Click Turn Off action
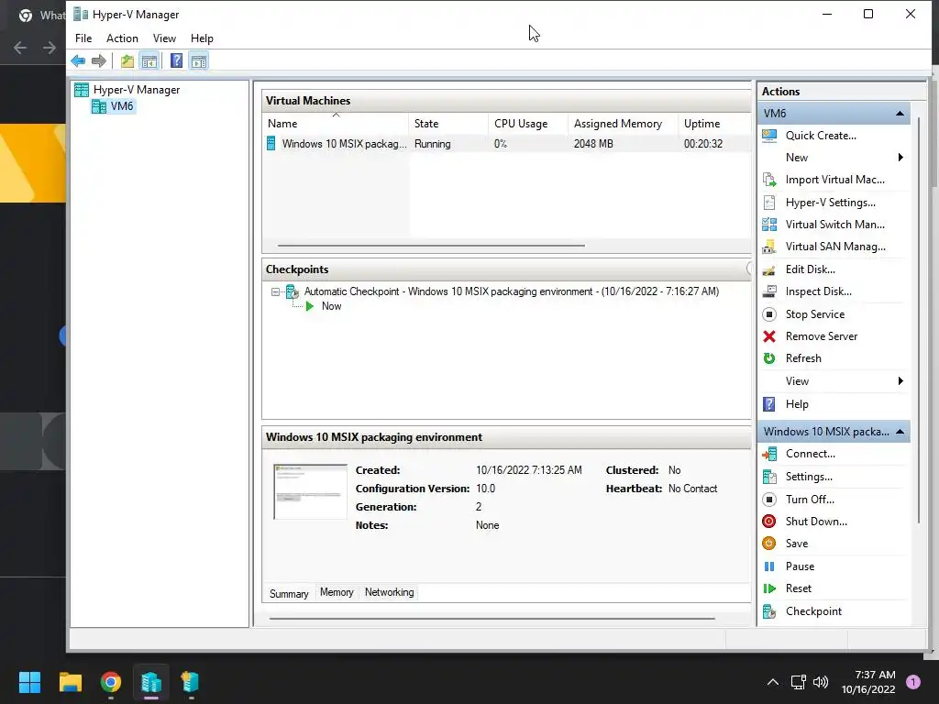 click(x=810, y=500)
